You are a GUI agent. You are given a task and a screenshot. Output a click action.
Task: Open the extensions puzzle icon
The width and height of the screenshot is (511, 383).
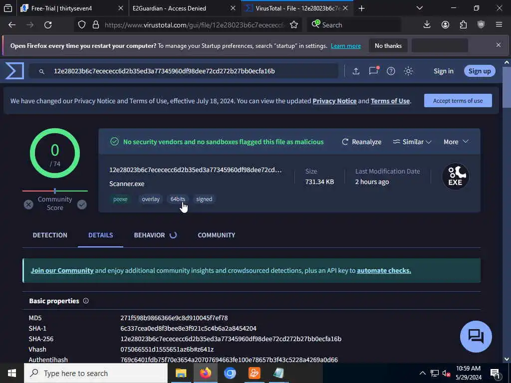coord(463,25)
